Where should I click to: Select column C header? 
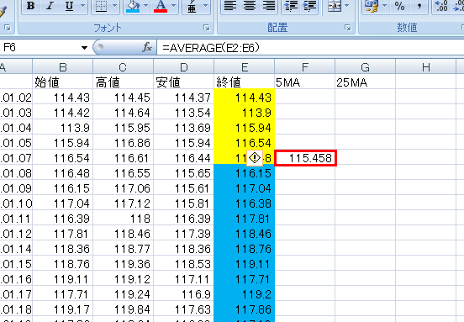click(x=123, y=67)
